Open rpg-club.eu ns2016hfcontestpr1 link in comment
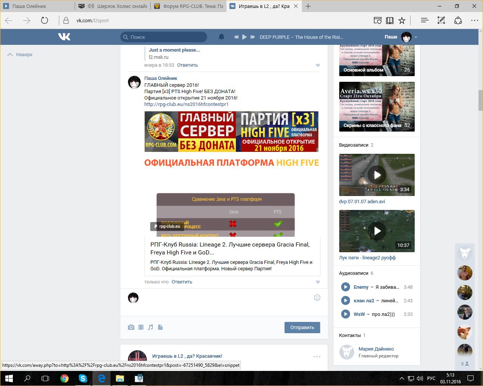 (186, 104)
